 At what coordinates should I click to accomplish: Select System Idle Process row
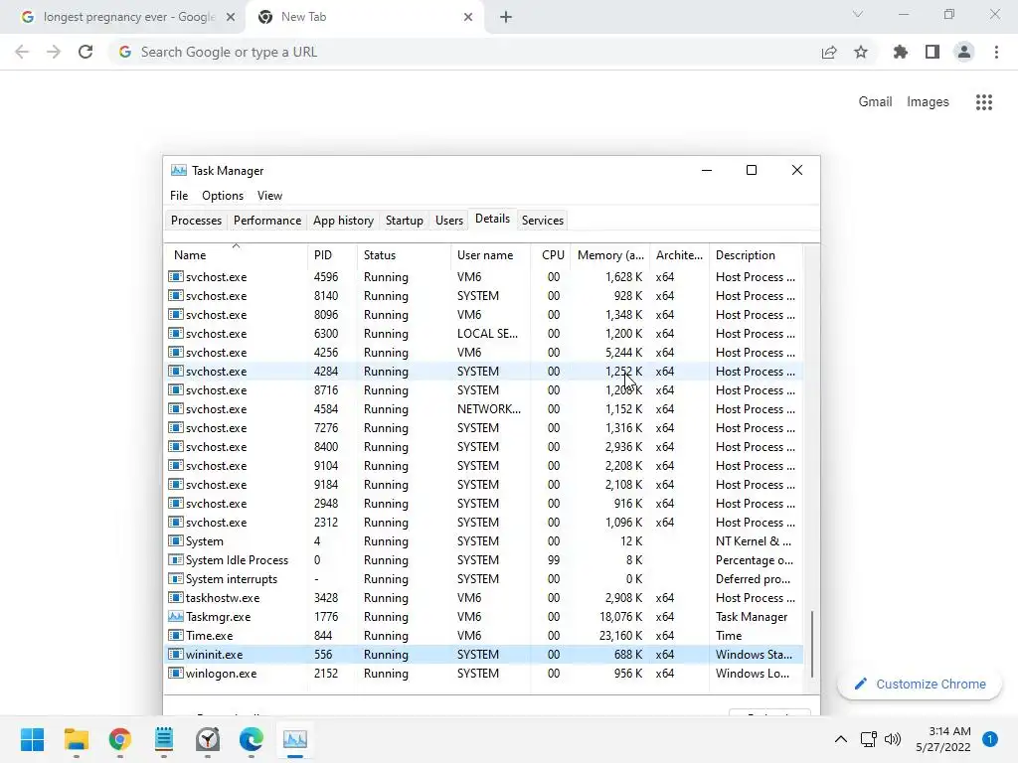click(x=484, y=560)
